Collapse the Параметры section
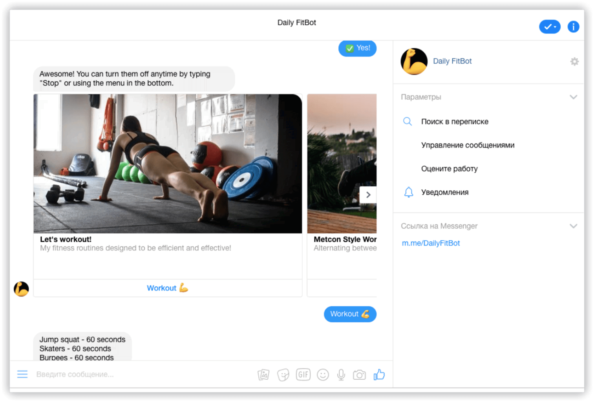594x402 pixels. pyautogui.click(x=573, y=97)
